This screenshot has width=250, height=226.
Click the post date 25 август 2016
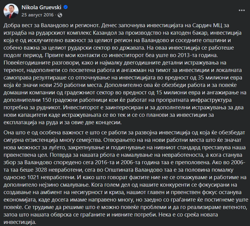(x=37, y=15)
